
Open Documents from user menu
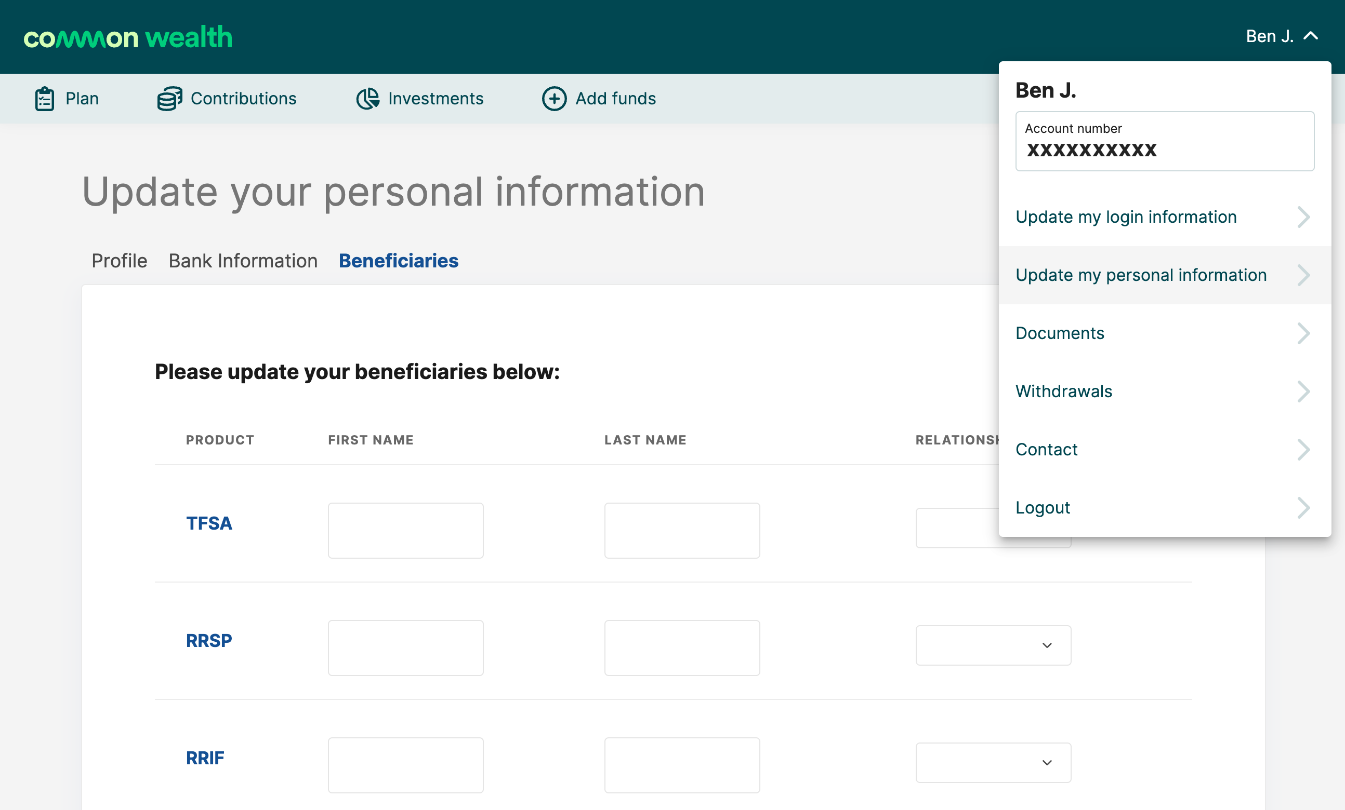coord(1164,333)
